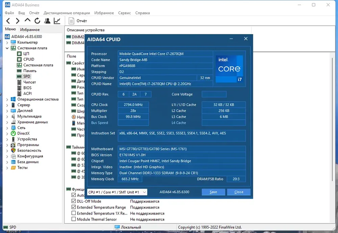Open the graph/benchmark chart toolbar icon
This screenshot has width=338, height=233.
57,21
